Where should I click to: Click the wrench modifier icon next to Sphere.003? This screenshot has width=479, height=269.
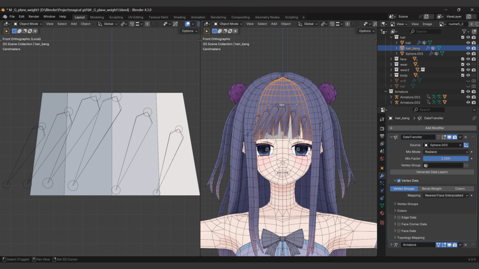click(431, 53)
